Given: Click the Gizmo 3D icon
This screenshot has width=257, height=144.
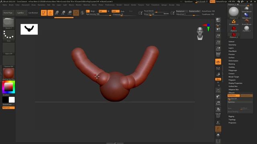Looking at the screenshot, I should [76, 13].
